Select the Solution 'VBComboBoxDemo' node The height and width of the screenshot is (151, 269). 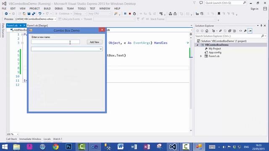click(x=224, y=41)
